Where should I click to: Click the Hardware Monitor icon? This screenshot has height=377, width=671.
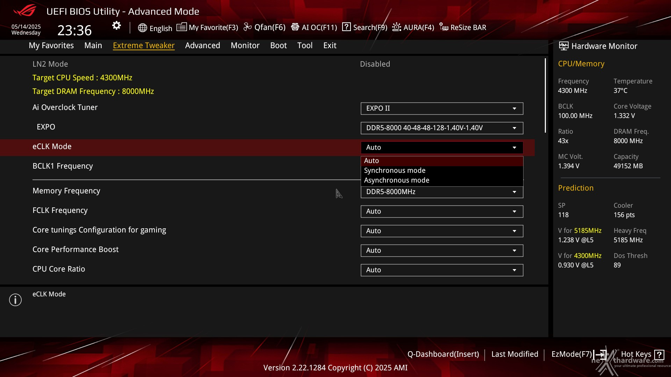[563, 46]
